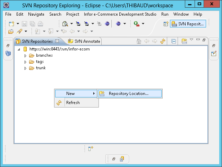Click the Refresh icon in the view toolbar
This screenshot has width=222, height=167.
pyautogui.click(x=163, y=41)
